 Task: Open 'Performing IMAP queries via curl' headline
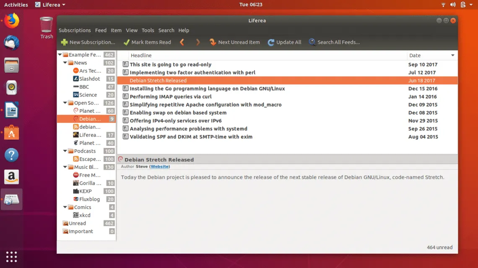(x=170, y=97)
